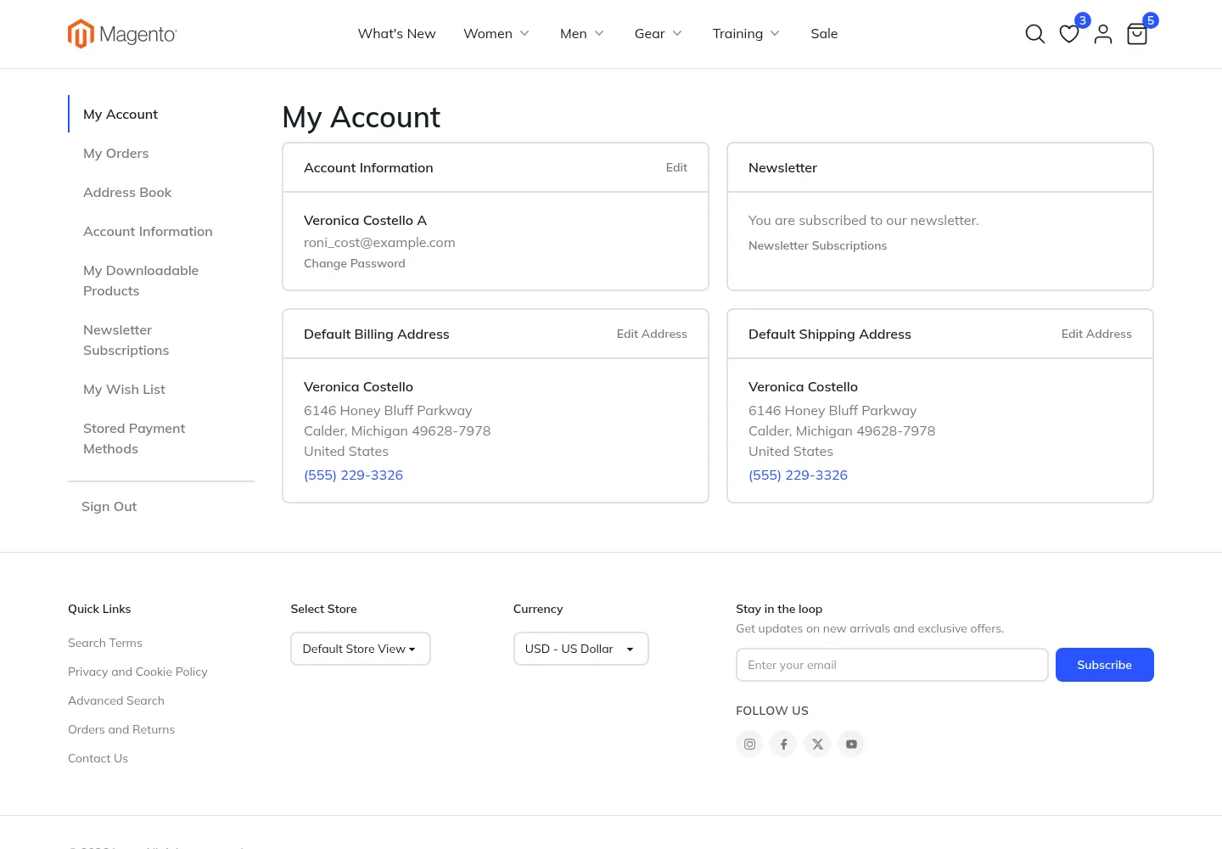Click Sign Out in sidebar

109,507
